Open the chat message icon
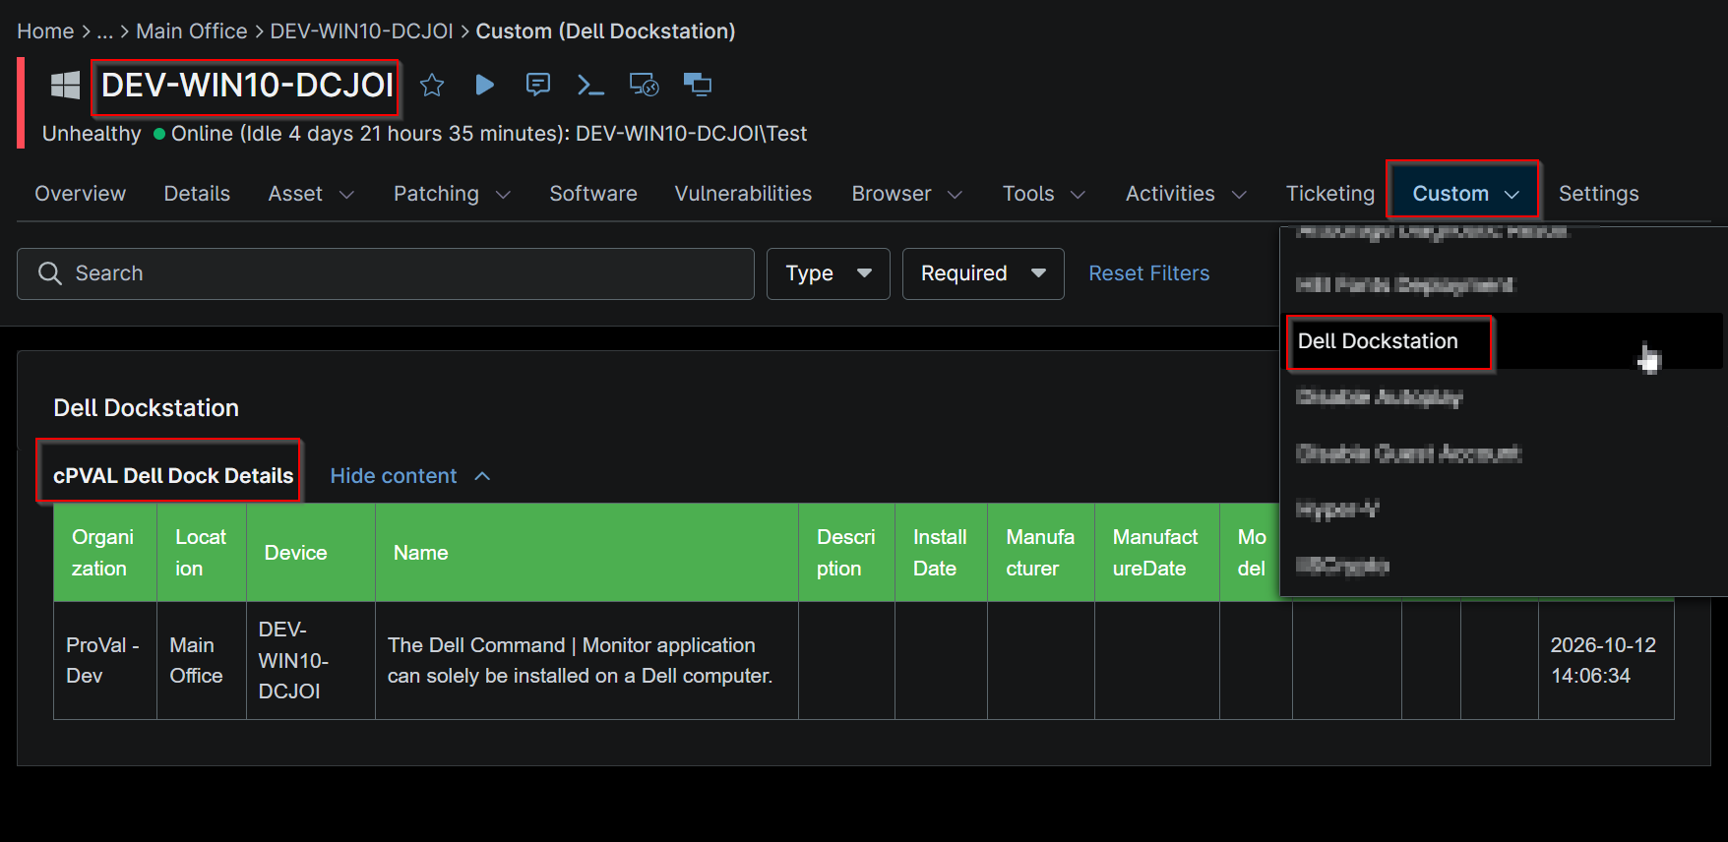The width and height of the screenshot is (1728, 842). 537,85
